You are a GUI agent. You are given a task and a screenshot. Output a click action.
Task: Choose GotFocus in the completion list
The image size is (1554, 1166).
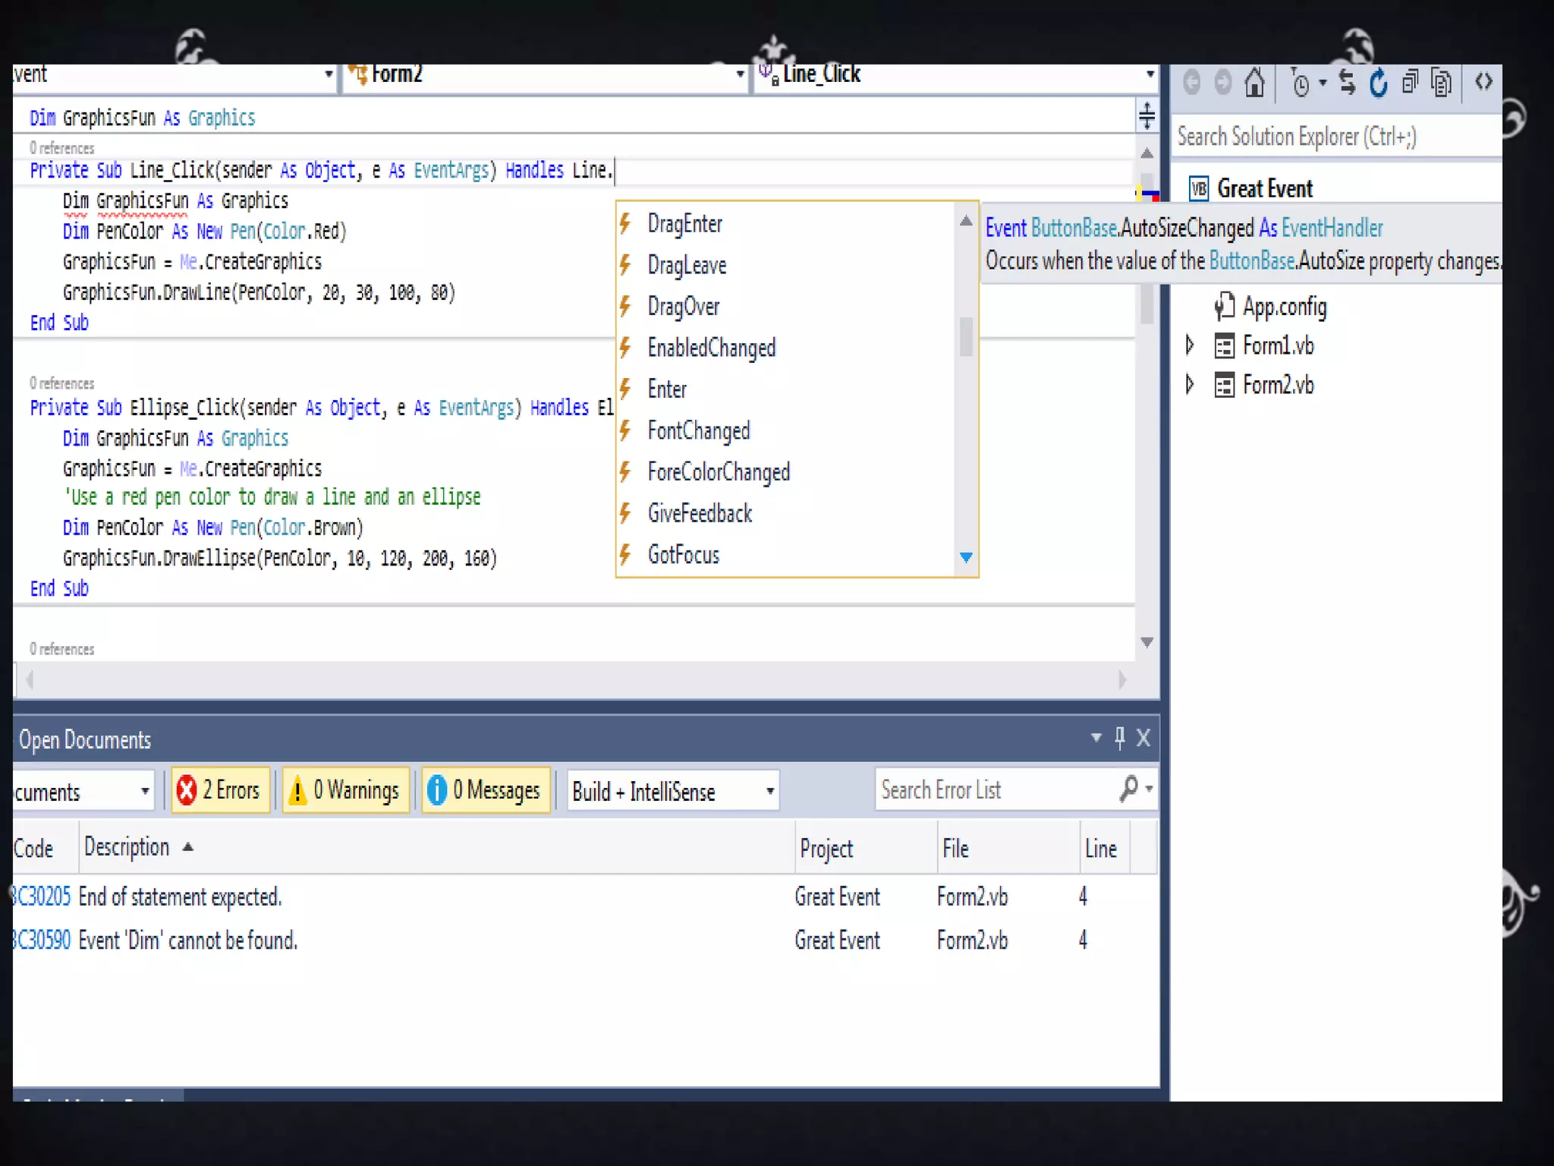tap(683, 555)
